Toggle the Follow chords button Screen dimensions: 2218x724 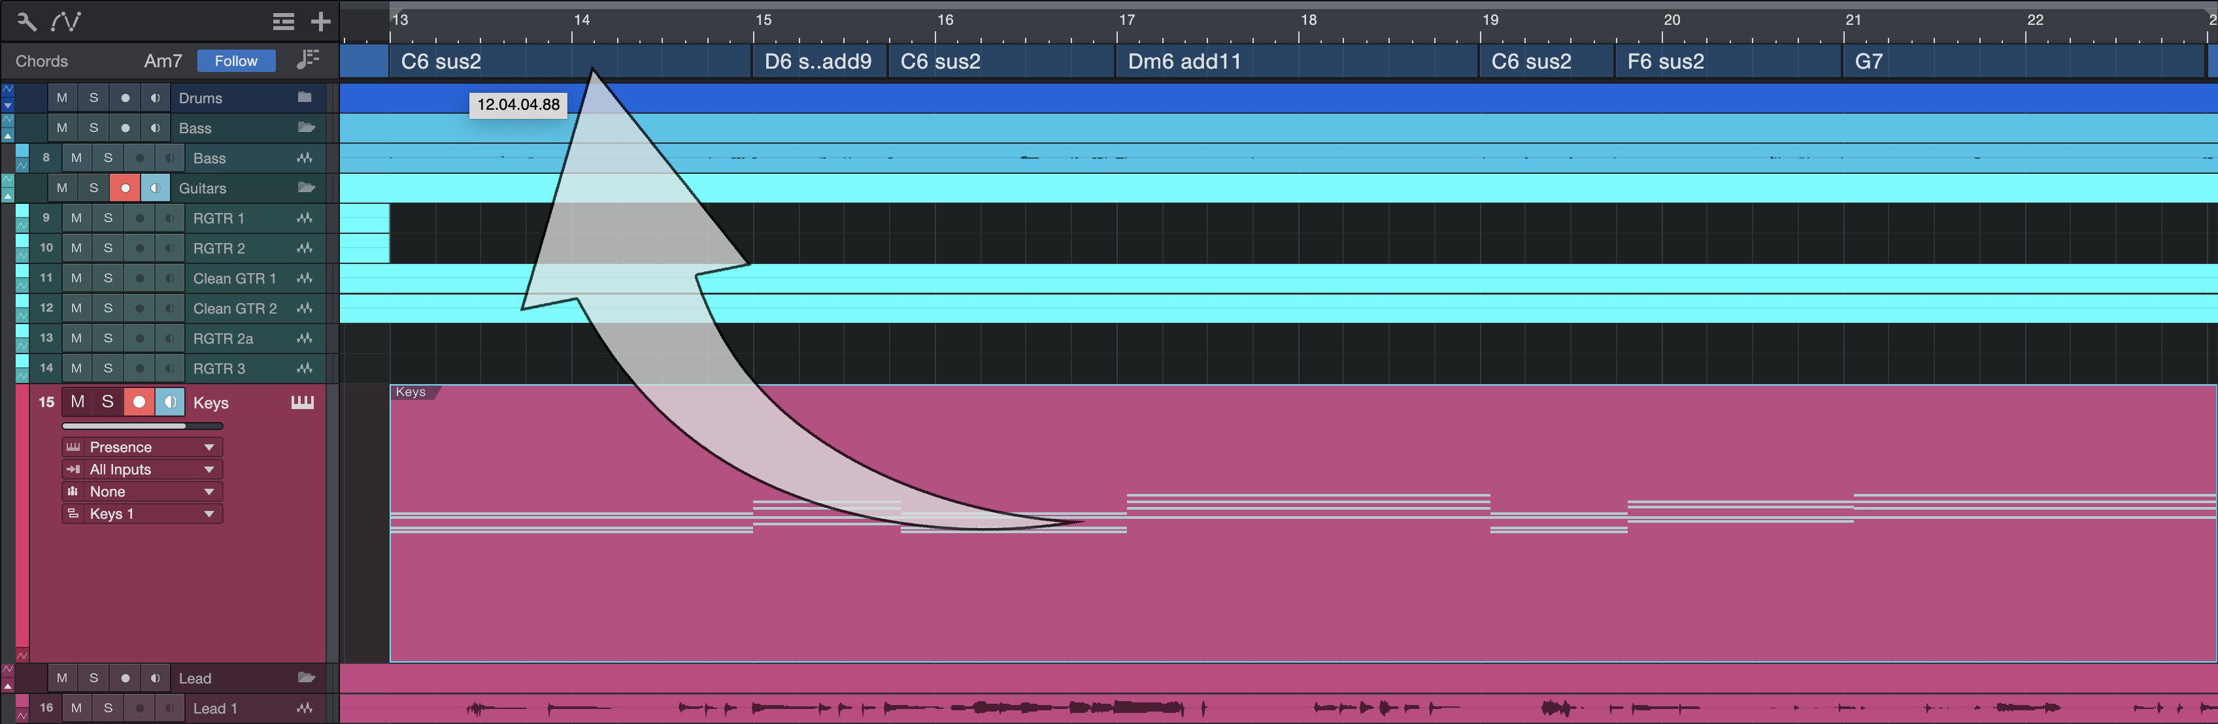click(x=236, y=60)
